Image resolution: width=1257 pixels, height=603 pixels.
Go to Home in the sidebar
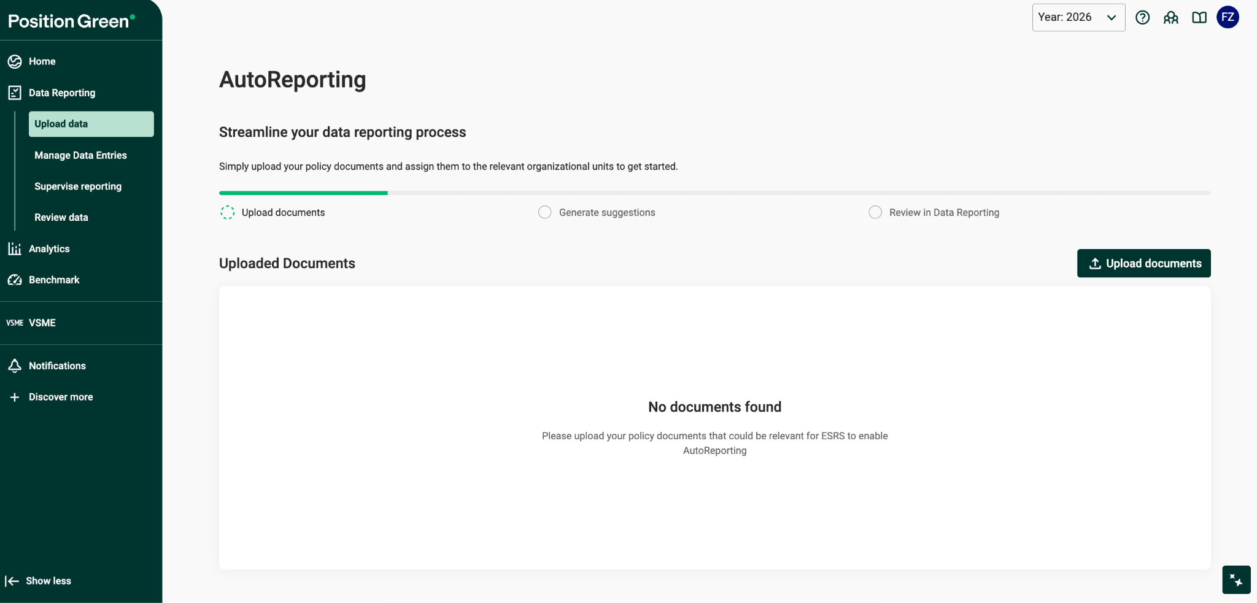(42, 61)
